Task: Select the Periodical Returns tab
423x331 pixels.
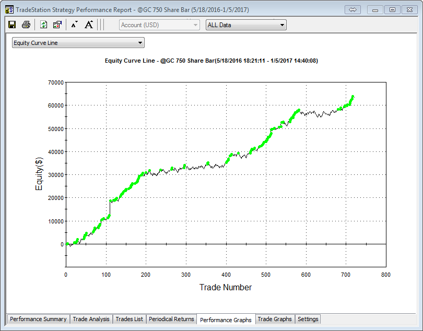Action: pyautogui.click(x=171, y=319)
